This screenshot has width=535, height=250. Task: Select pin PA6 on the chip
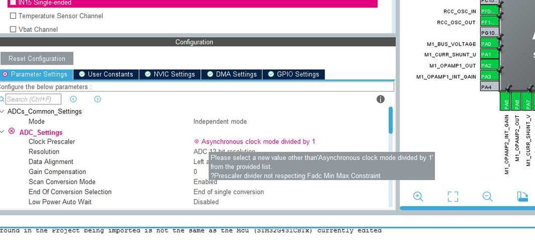point(517,101)
